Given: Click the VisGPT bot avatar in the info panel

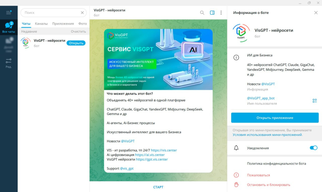Looking at the screenshot, I should tap(241, 32).
